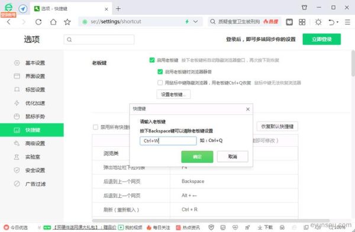Bookmark the page with the star icon
355x232 pixels.
point(67,22)
